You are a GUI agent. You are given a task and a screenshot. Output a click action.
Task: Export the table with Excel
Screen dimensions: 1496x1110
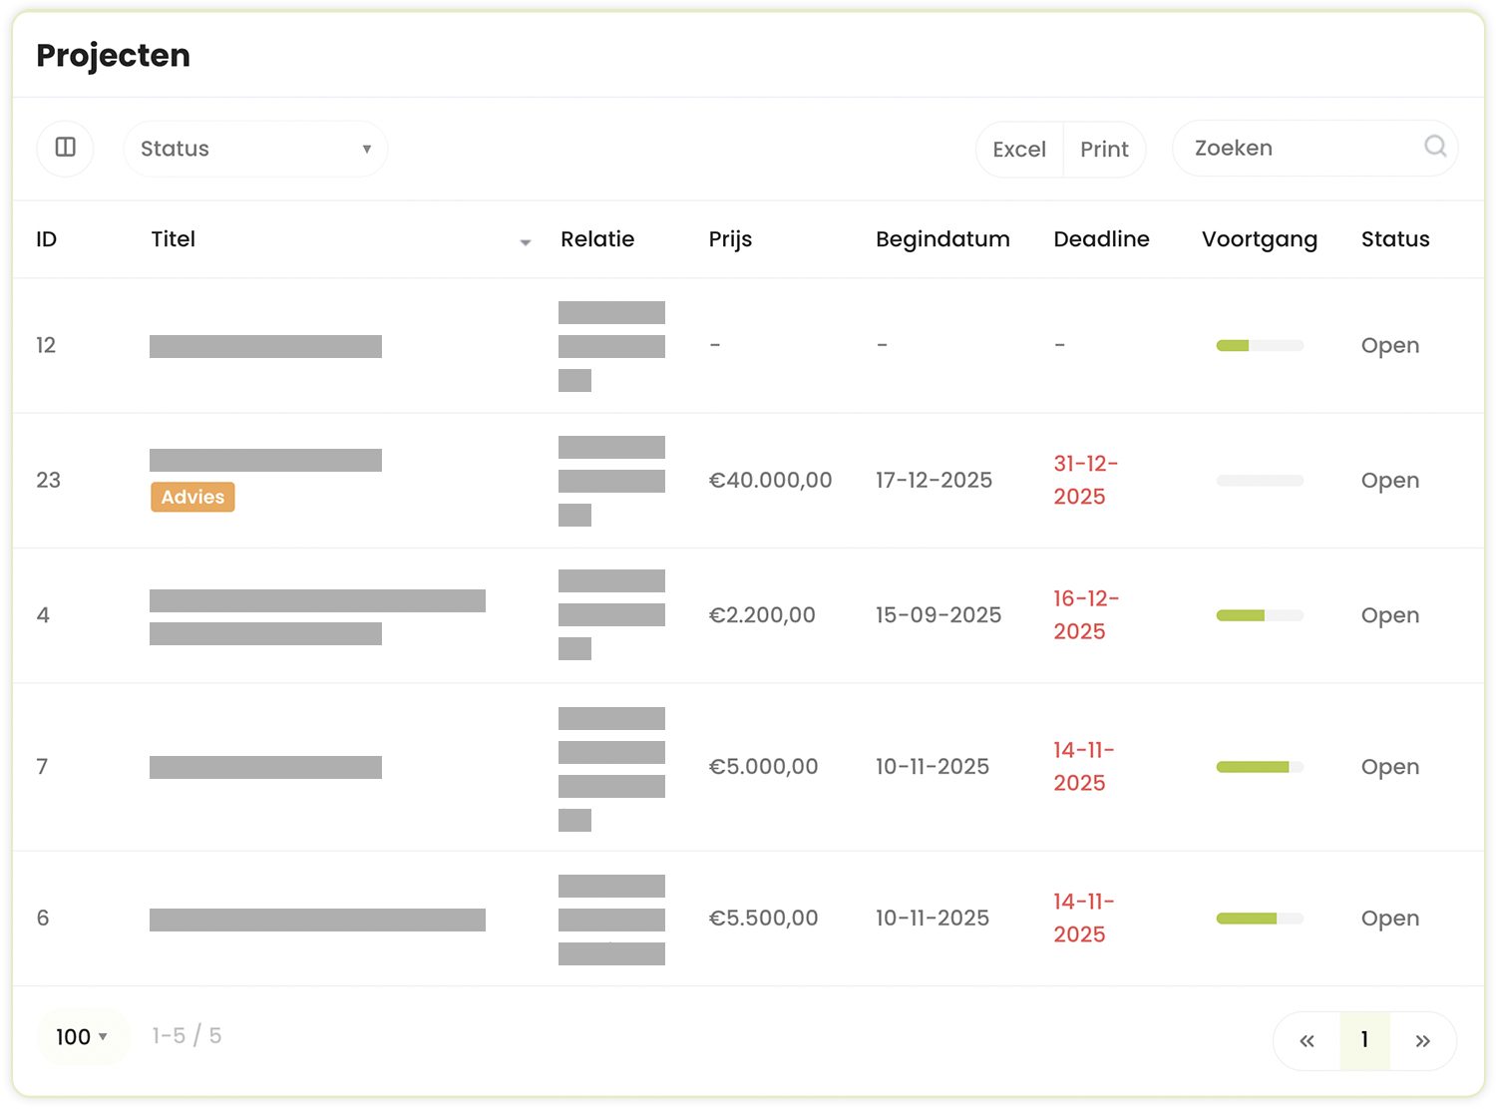pos(1019,150)
